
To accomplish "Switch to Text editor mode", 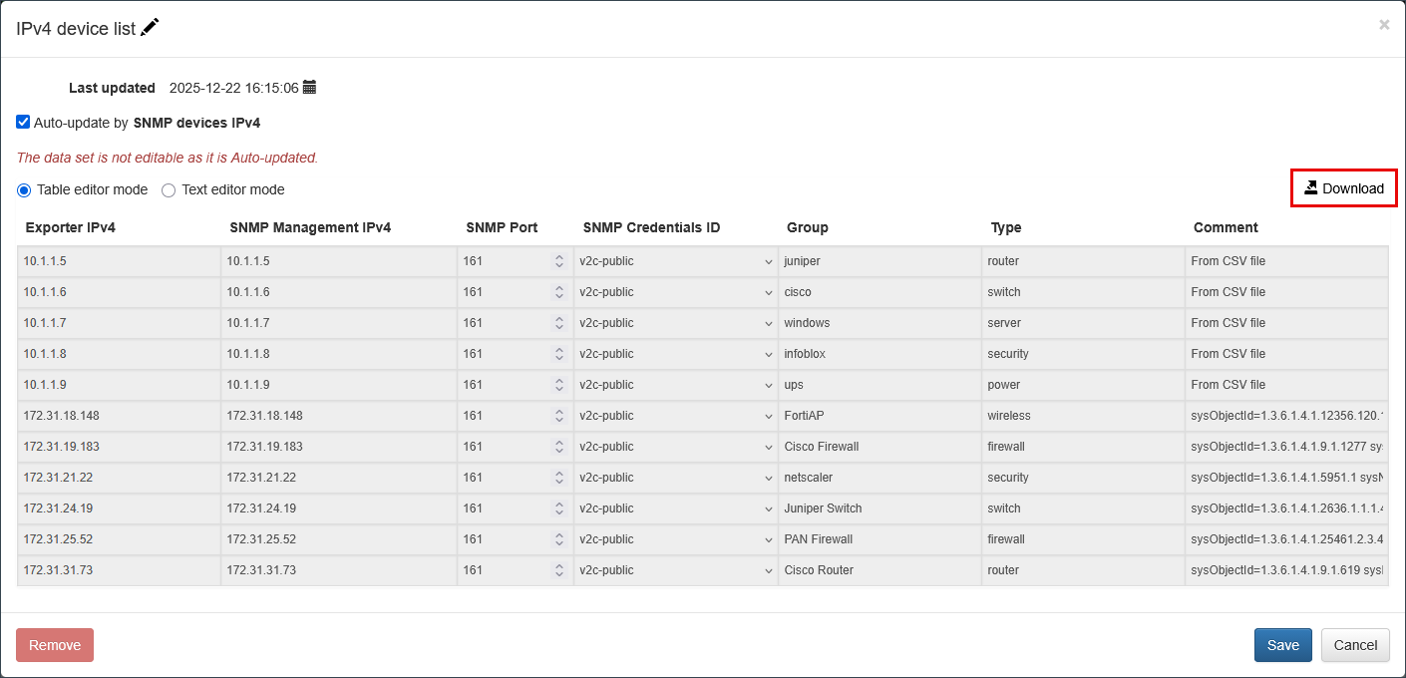I will tap(169, 190).
